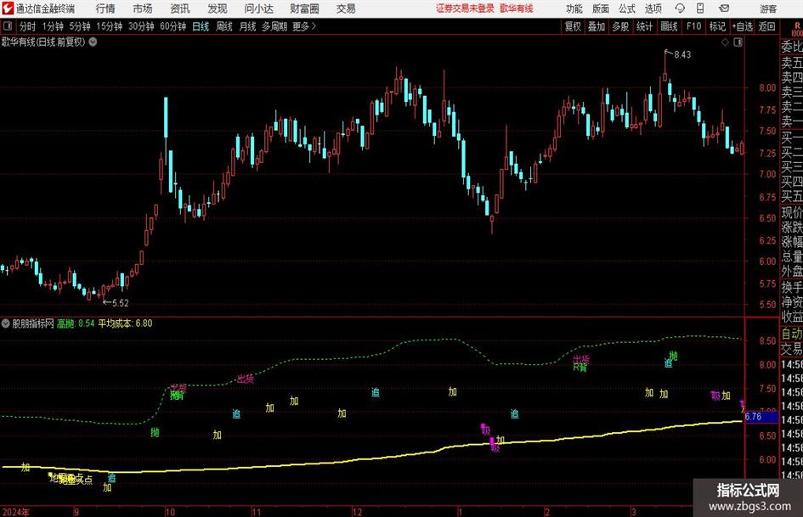Open the 公式 menu
803x517 pixels.
(627, 8)
